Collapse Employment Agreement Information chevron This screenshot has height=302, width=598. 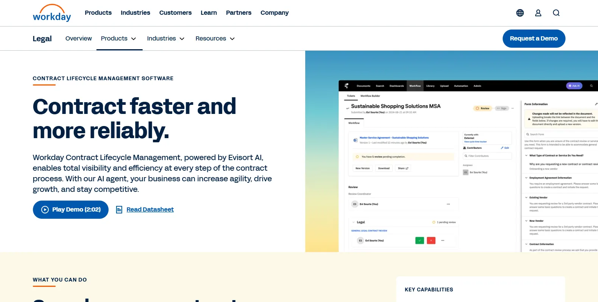click(526, 177)
